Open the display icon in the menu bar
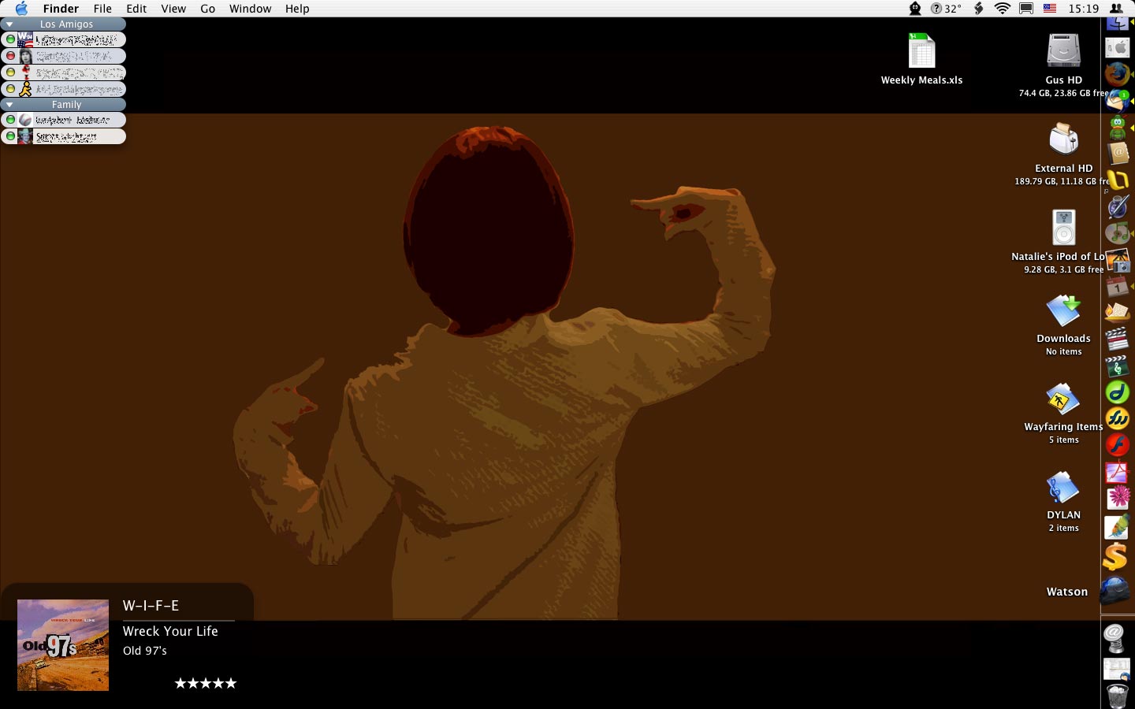 [1026, 9]
